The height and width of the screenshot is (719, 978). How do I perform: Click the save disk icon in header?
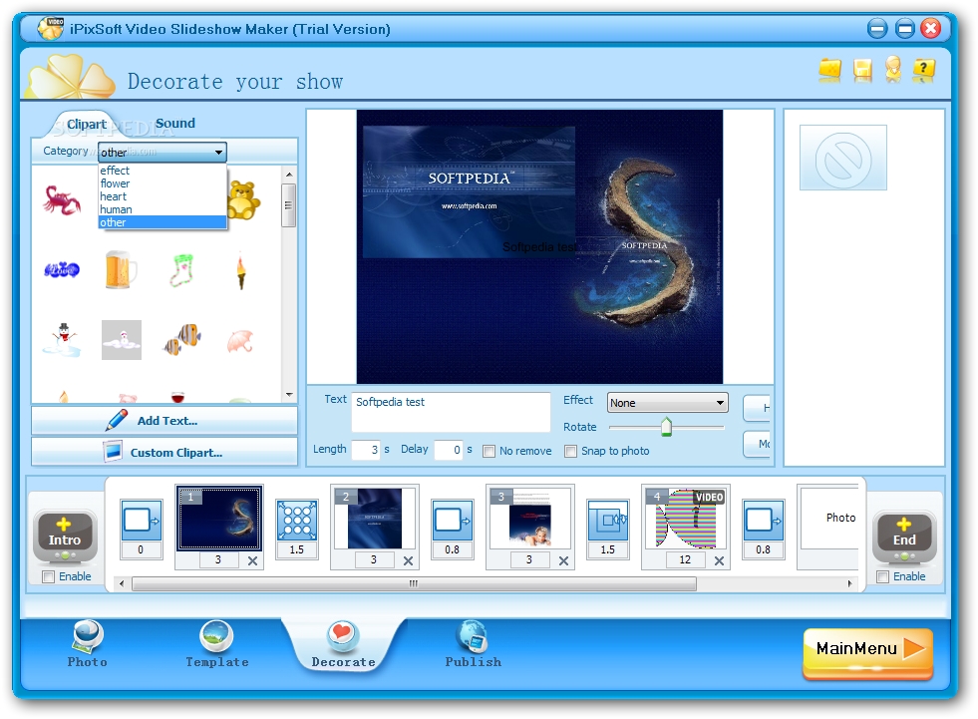[862, 70]
